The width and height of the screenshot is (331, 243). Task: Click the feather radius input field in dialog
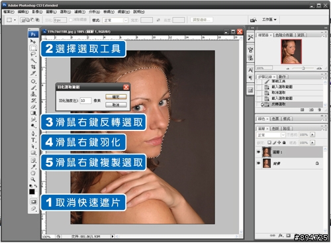(85, 101)
